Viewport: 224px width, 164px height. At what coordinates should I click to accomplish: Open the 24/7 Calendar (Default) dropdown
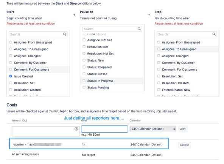(x=153, y=129)
